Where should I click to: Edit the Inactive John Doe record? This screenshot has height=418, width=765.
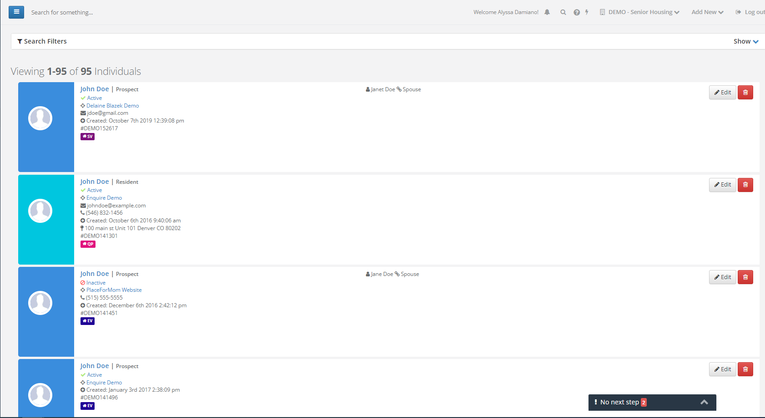click(x=722, y=277)
